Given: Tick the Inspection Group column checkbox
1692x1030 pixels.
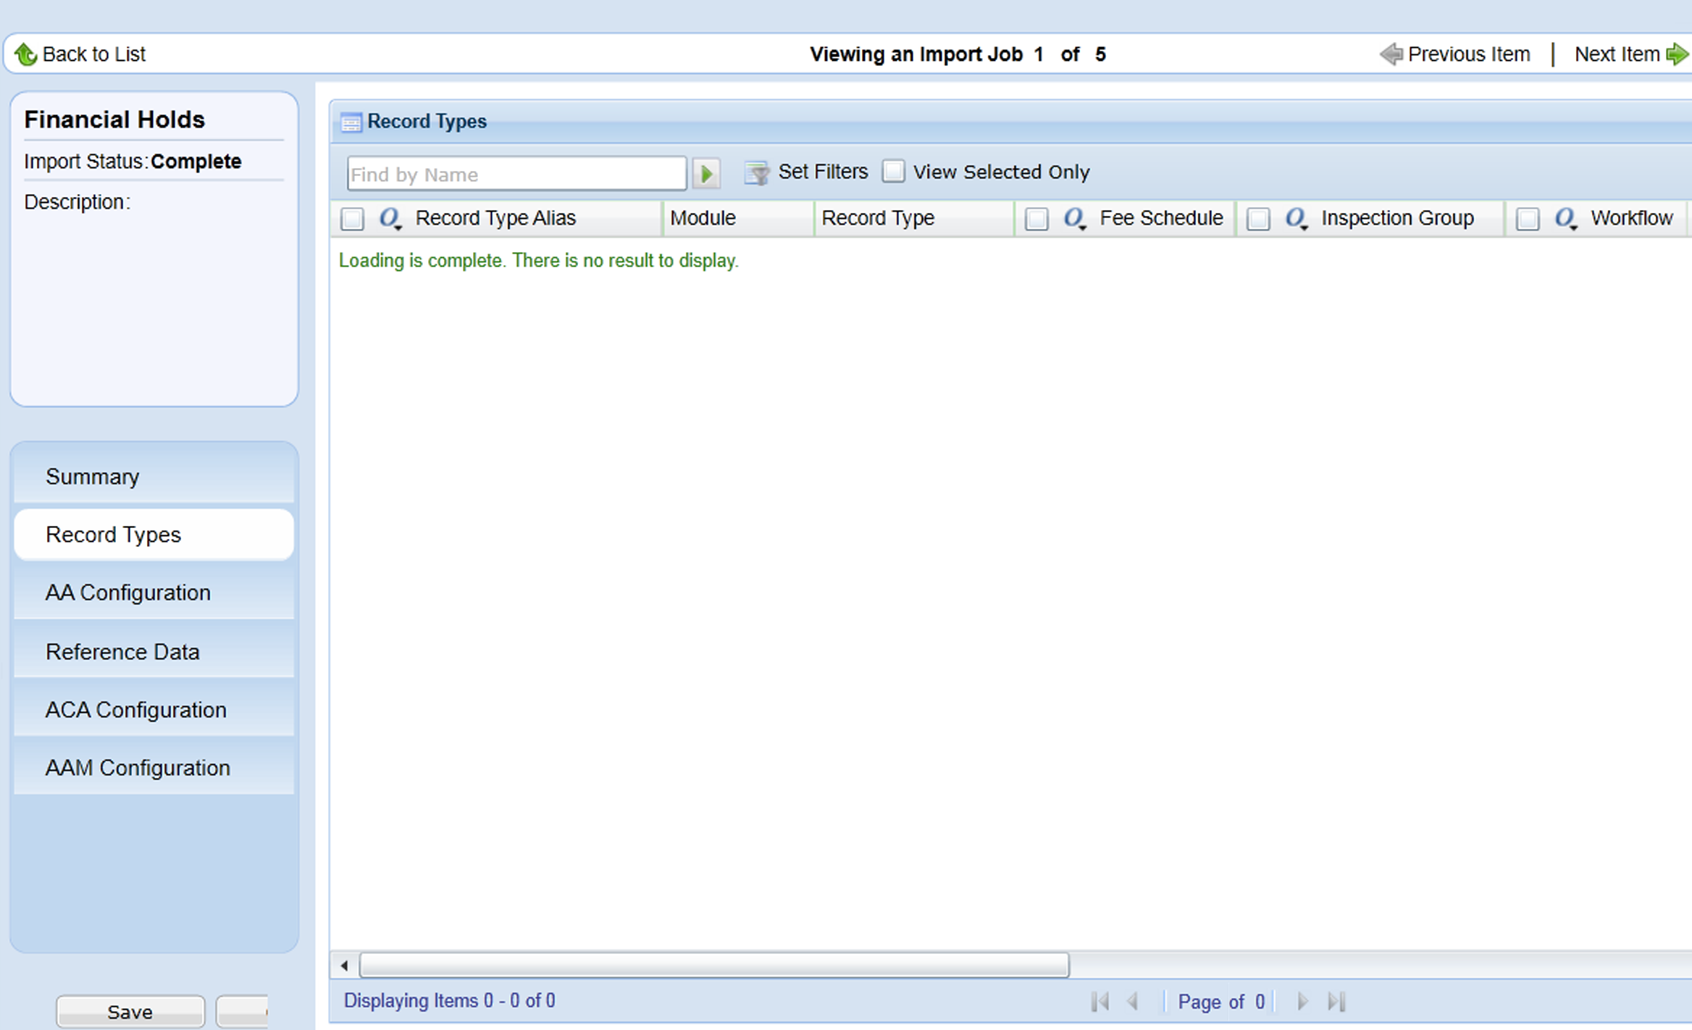Looking at the screenshot, I should [1258, 219].
